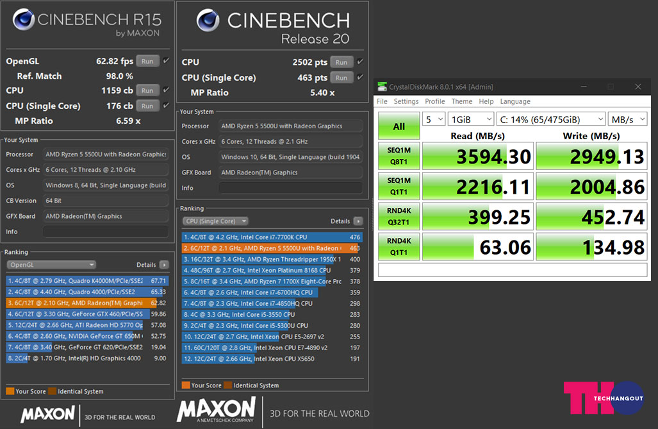Screen dimensions: 658x429
Task: Select R20 ranking row Xeon Platinum 8168
Action: 272,270
